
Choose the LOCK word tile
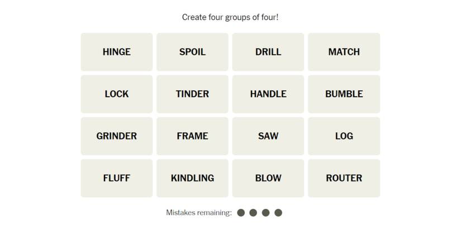point(116,94)
